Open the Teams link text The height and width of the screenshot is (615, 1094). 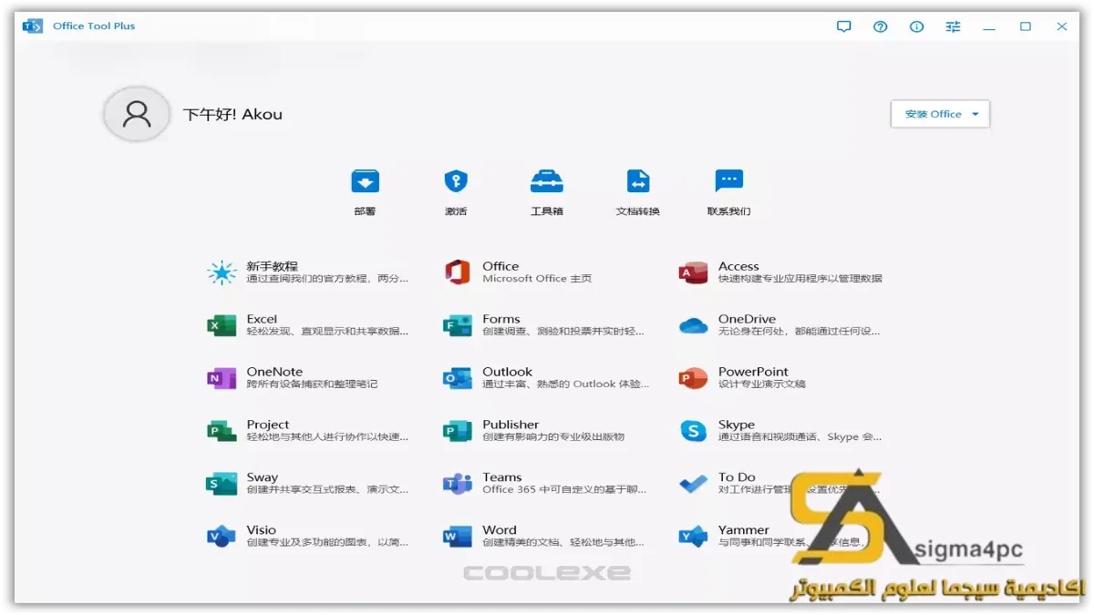coord(502,477)
